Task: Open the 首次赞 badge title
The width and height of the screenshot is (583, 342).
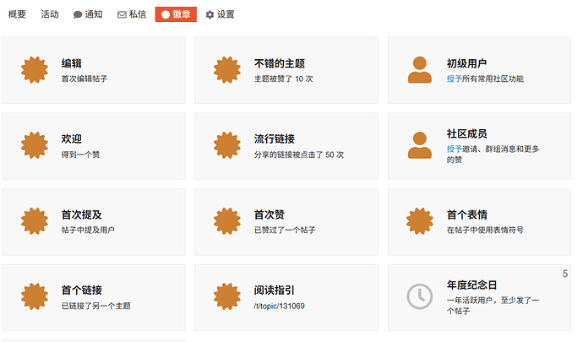Action: point(270,214)
